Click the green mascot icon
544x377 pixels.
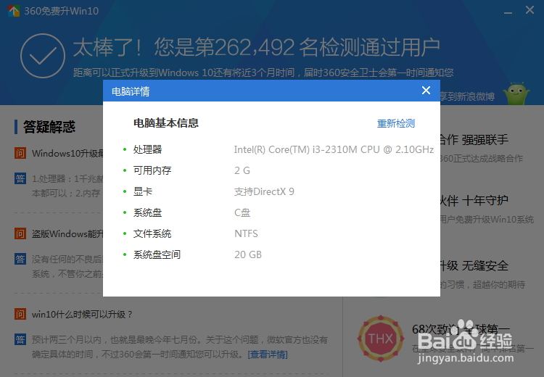pyautogui.click(x=516, y=94)
